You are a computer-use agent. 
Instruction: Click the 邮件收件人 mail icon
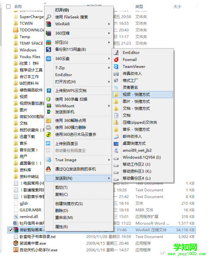point(116,136)
